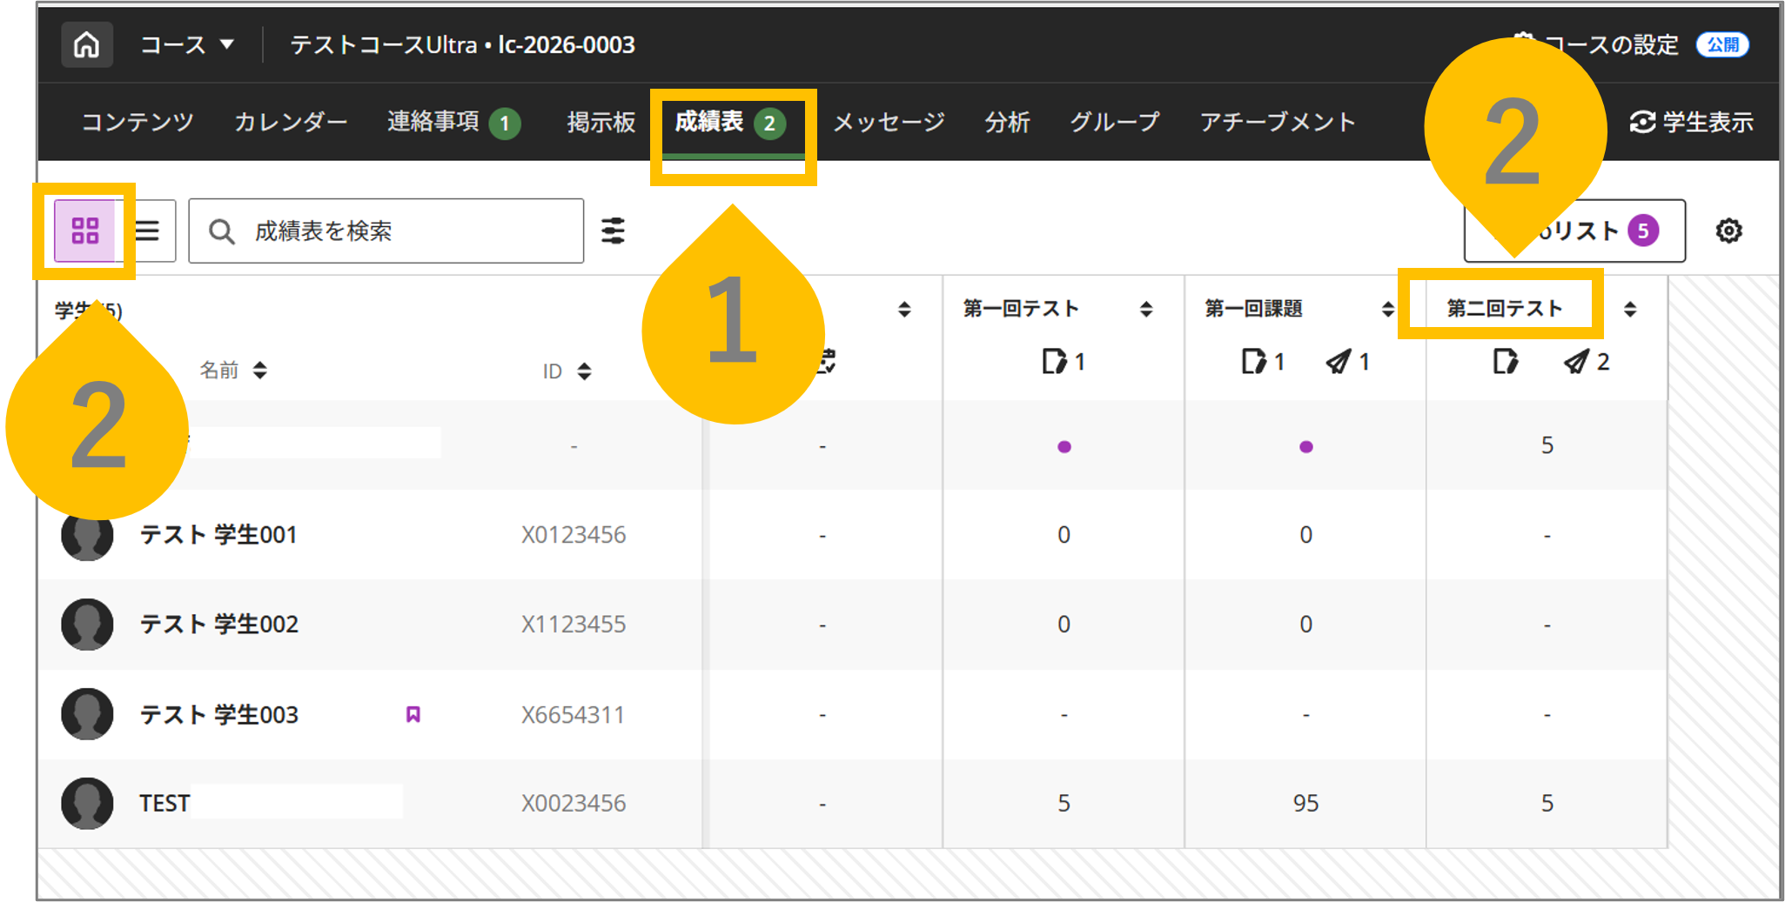Open student テスト 学生002
Image resolution: width=1785 pixels, height=902 pixels.
218,625
